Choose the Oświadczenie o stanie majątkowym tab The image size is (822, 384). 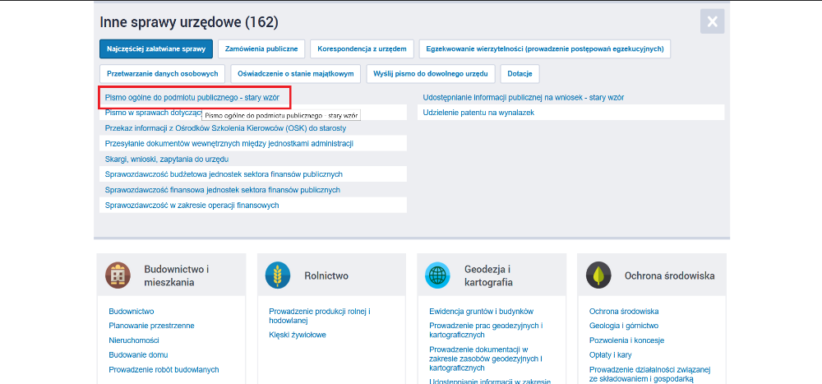point(295,73)
